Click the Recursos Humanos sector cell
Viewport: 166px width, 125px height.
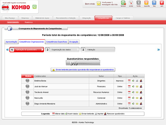101,92
